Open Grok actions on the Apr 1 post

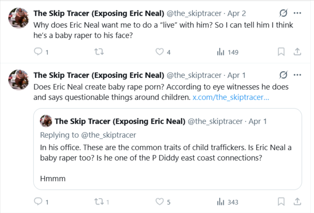[284, 75]
